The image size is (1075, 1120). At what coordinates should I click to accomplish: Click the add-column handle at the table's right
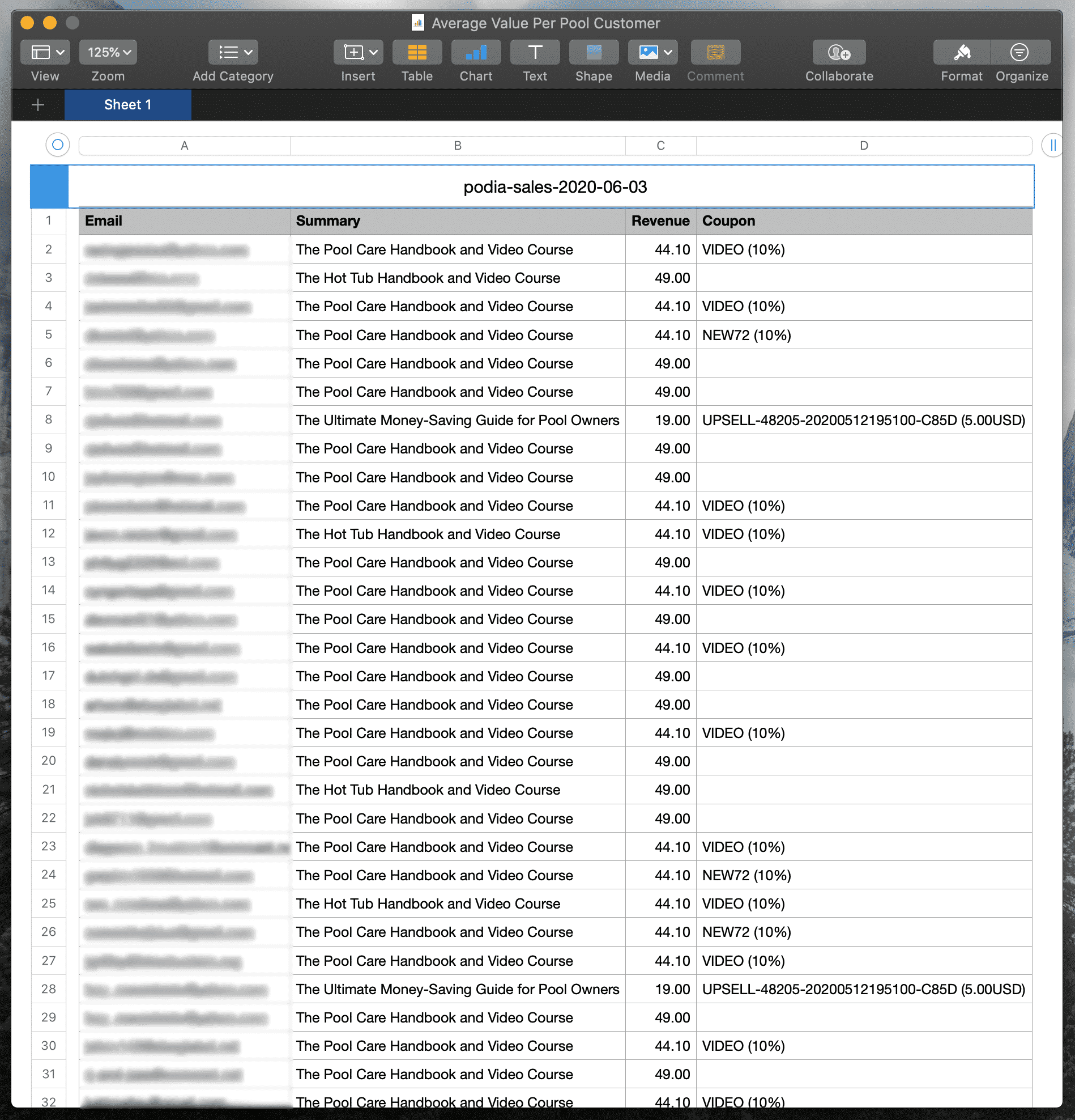tap(1052, 145)
